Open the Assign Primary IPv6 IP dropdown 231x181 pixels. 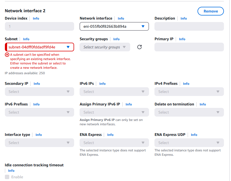(x=114, y=112)
